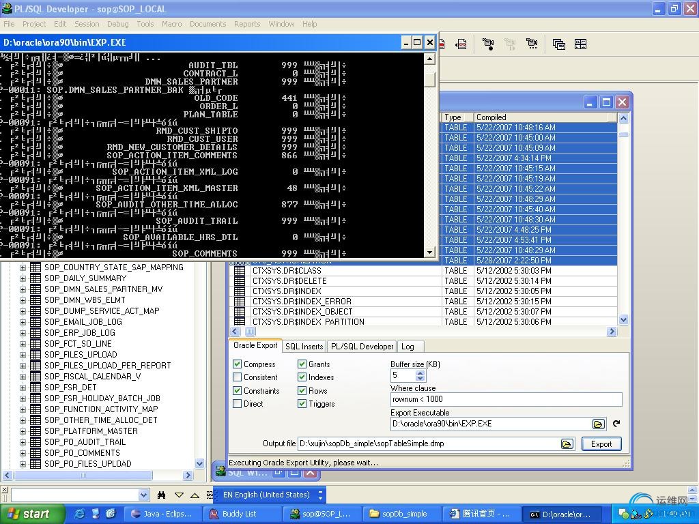This screenshot has width=699, height=524.
Task: Click the Export button
Action: click(601, 443)
